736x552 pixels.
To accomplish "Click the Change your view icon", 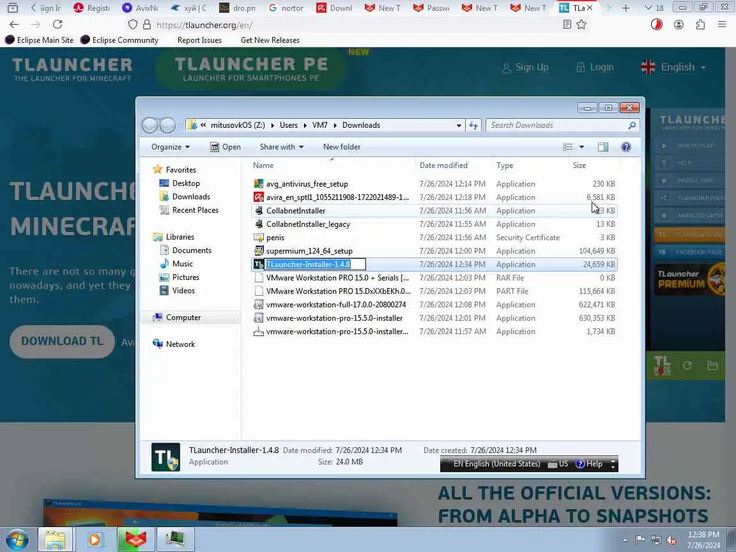I will click(x=568, y=147).
